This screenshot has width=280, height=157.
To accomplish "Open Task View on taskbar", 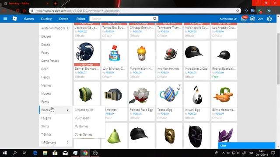I will point(24,153).
